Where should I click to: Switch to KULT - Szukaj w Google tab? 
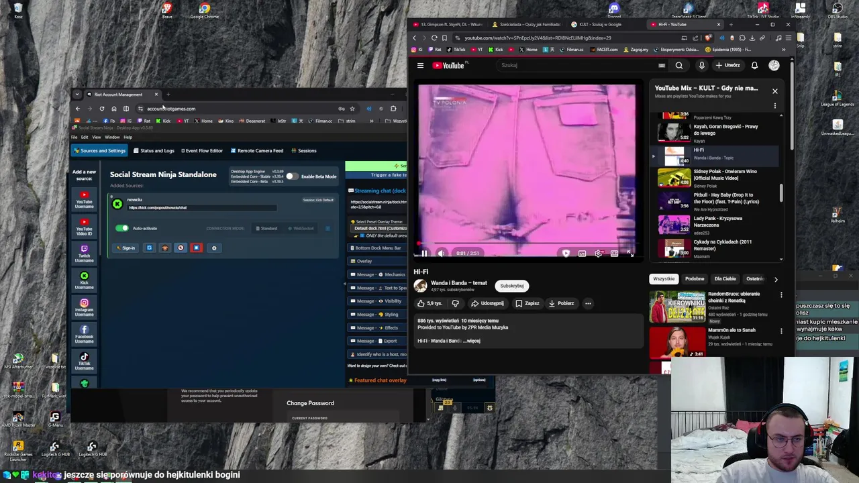601,25
